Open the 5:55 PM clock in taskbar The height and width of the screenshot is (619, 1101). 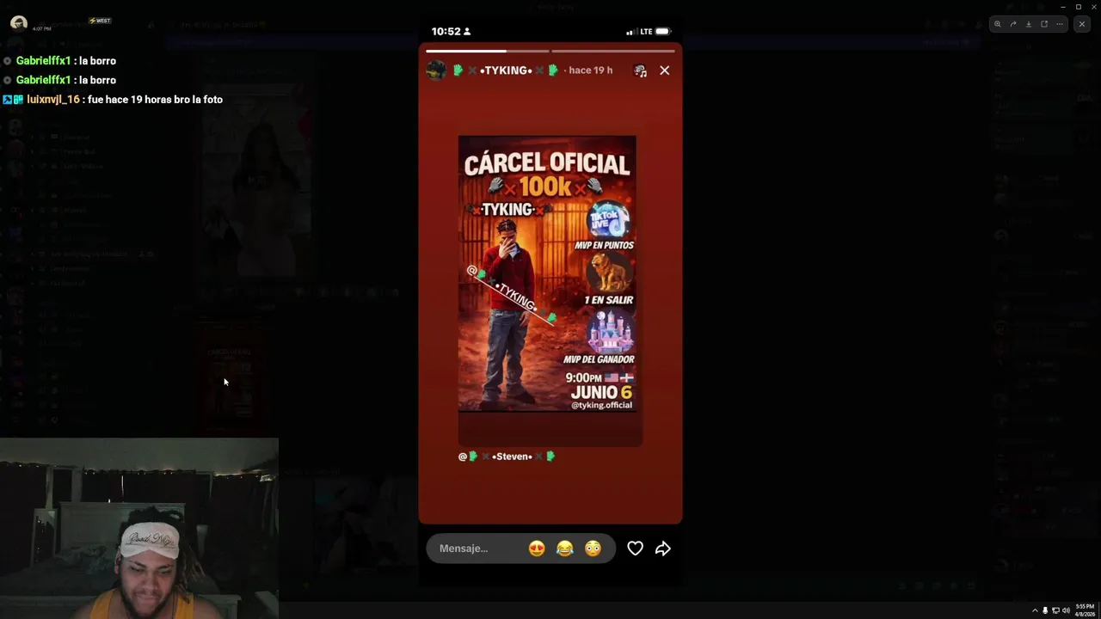pos(1084,610)
